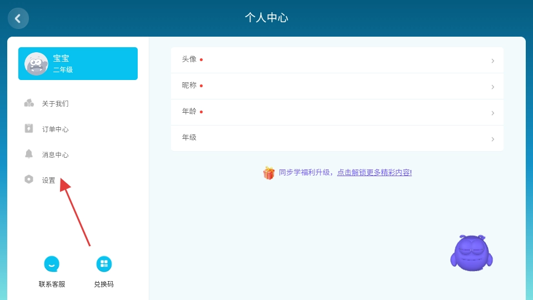Open the 年级 row chevron
The width and height of the screenshot is (533, 300).
tap(492, 139)
